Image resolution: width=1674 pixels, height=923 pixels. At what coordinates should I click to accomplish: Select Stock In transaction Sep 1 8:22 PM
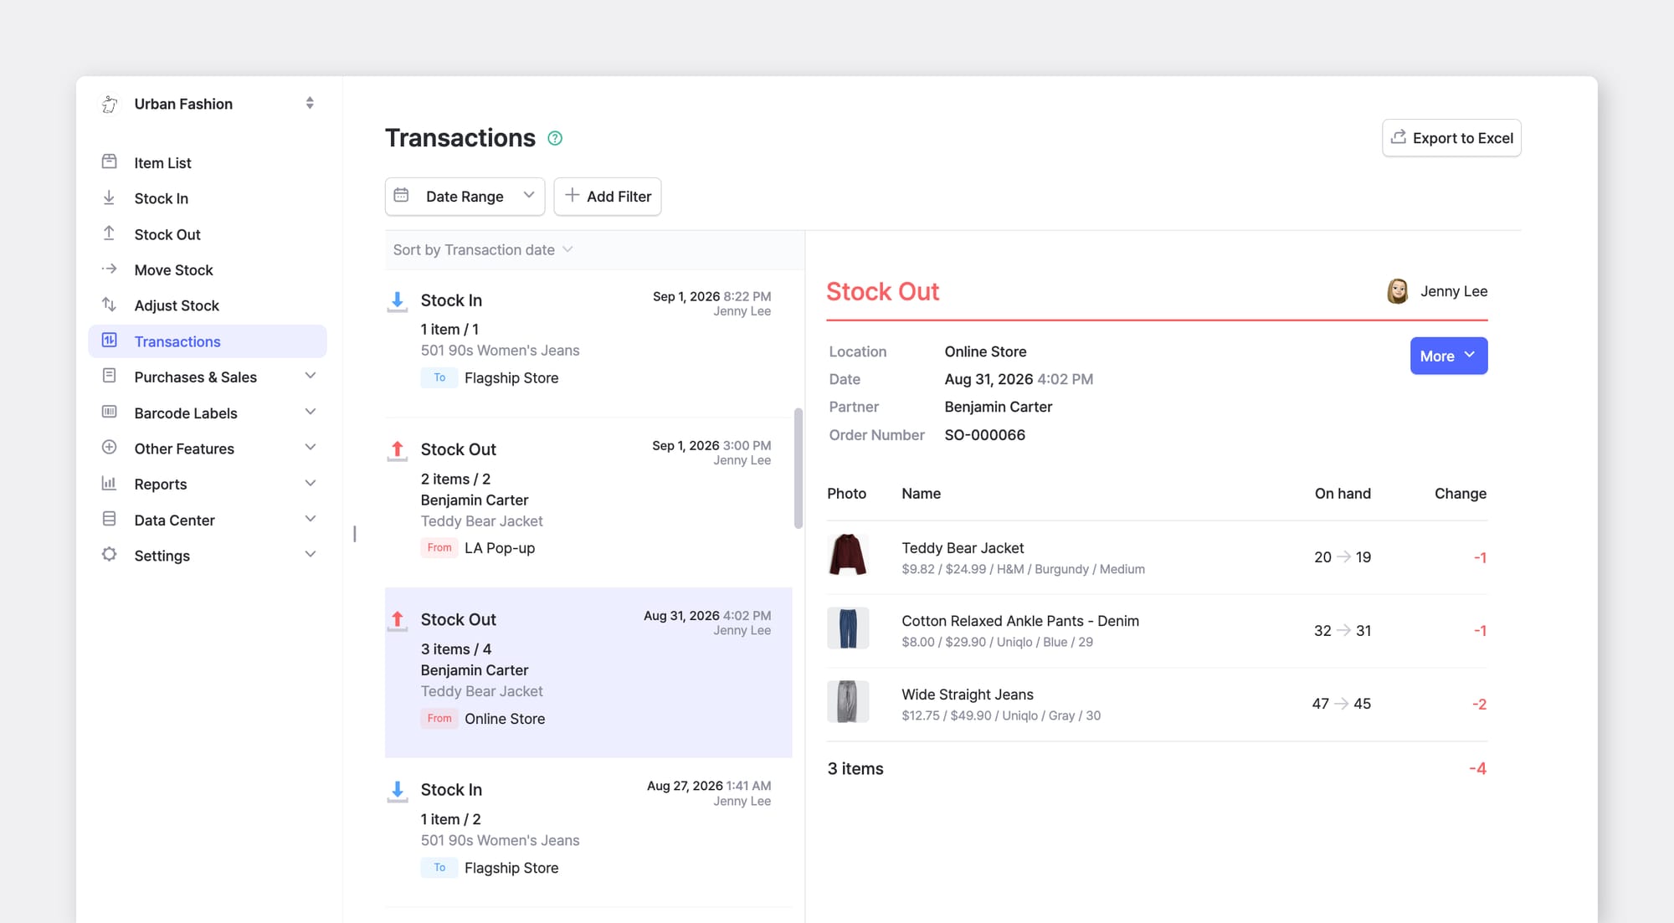pos(588,342)
